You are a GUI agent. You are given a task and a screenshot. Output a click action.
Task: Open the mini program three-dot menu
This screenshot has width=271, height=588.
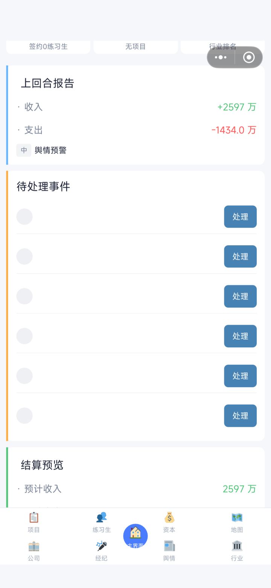pyautogui.click(x=221, y=57)
